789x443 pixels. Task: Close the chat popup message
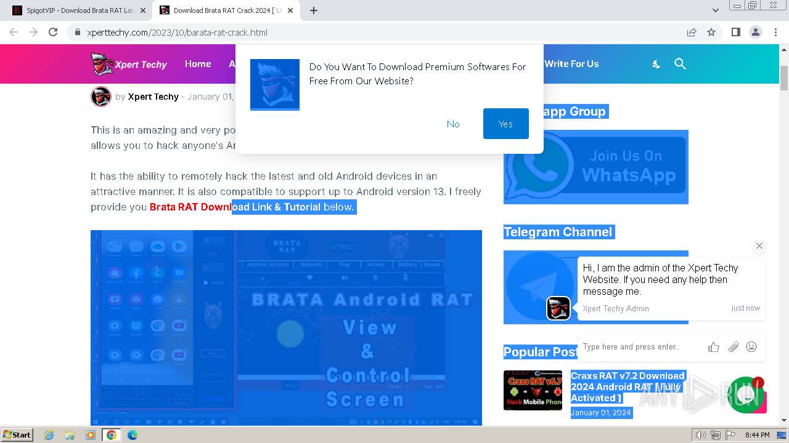pyautogui.click(x=759, y=245)
